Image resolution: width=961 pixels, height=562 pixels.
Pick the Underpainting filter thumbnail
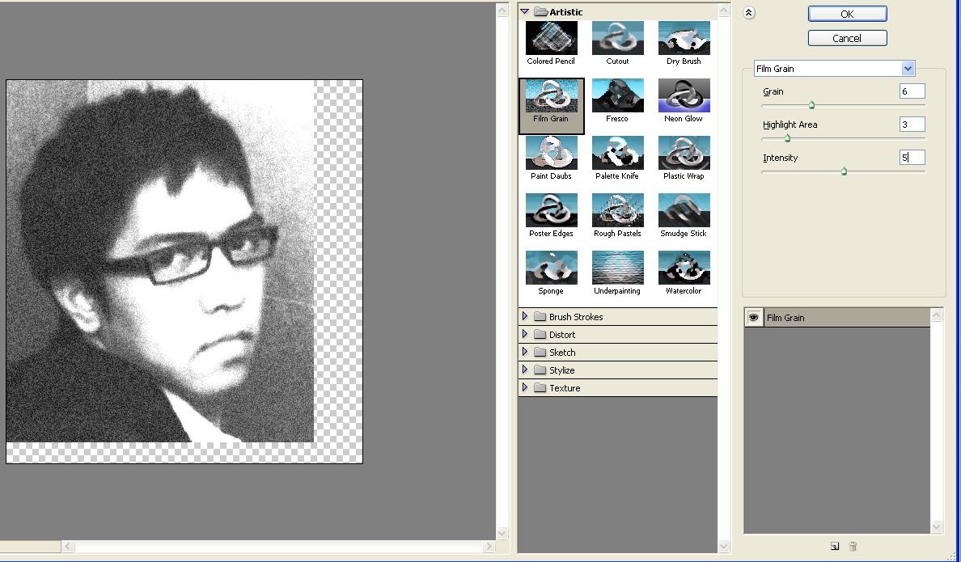tap(617, 268)
